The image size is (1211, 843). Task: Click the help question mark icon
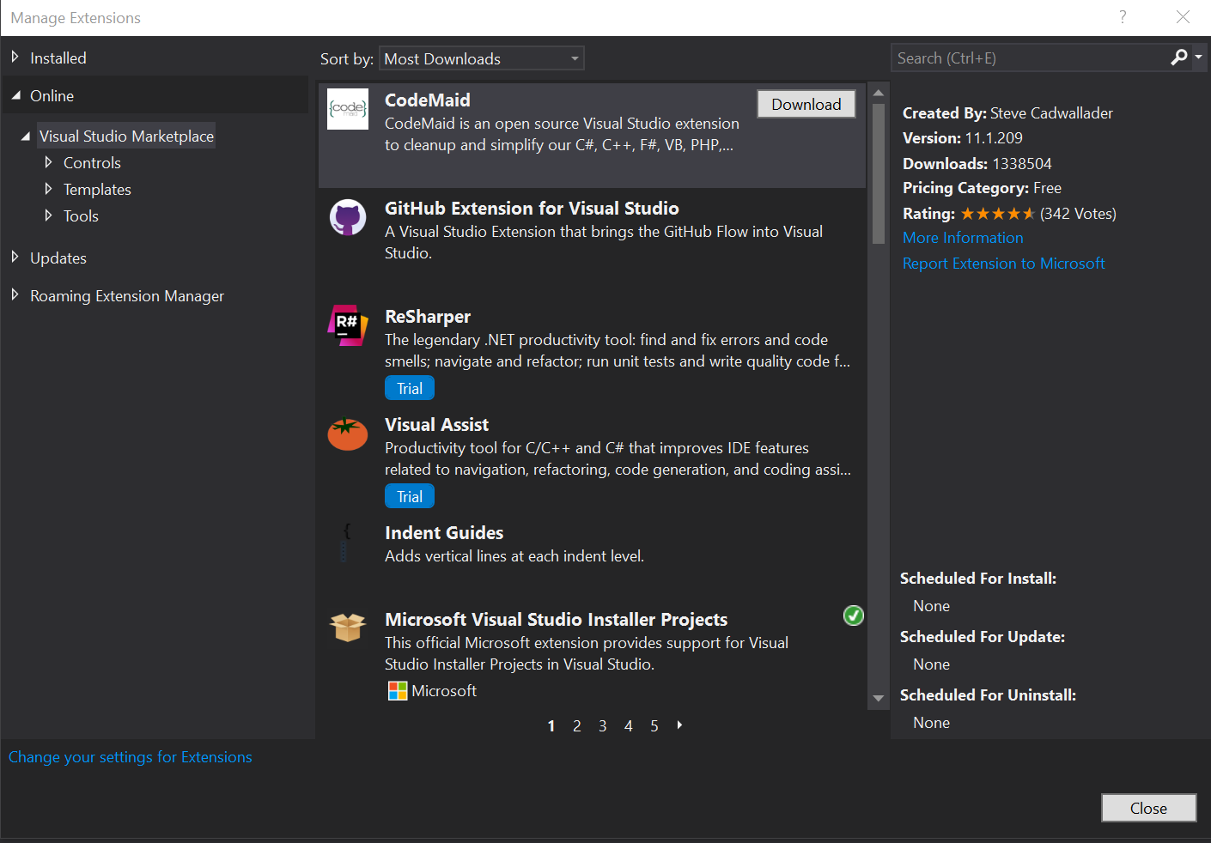(x=1123, y=17)
